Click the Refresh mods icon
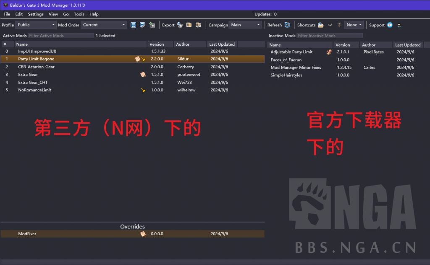 click(x=287, y=25)
